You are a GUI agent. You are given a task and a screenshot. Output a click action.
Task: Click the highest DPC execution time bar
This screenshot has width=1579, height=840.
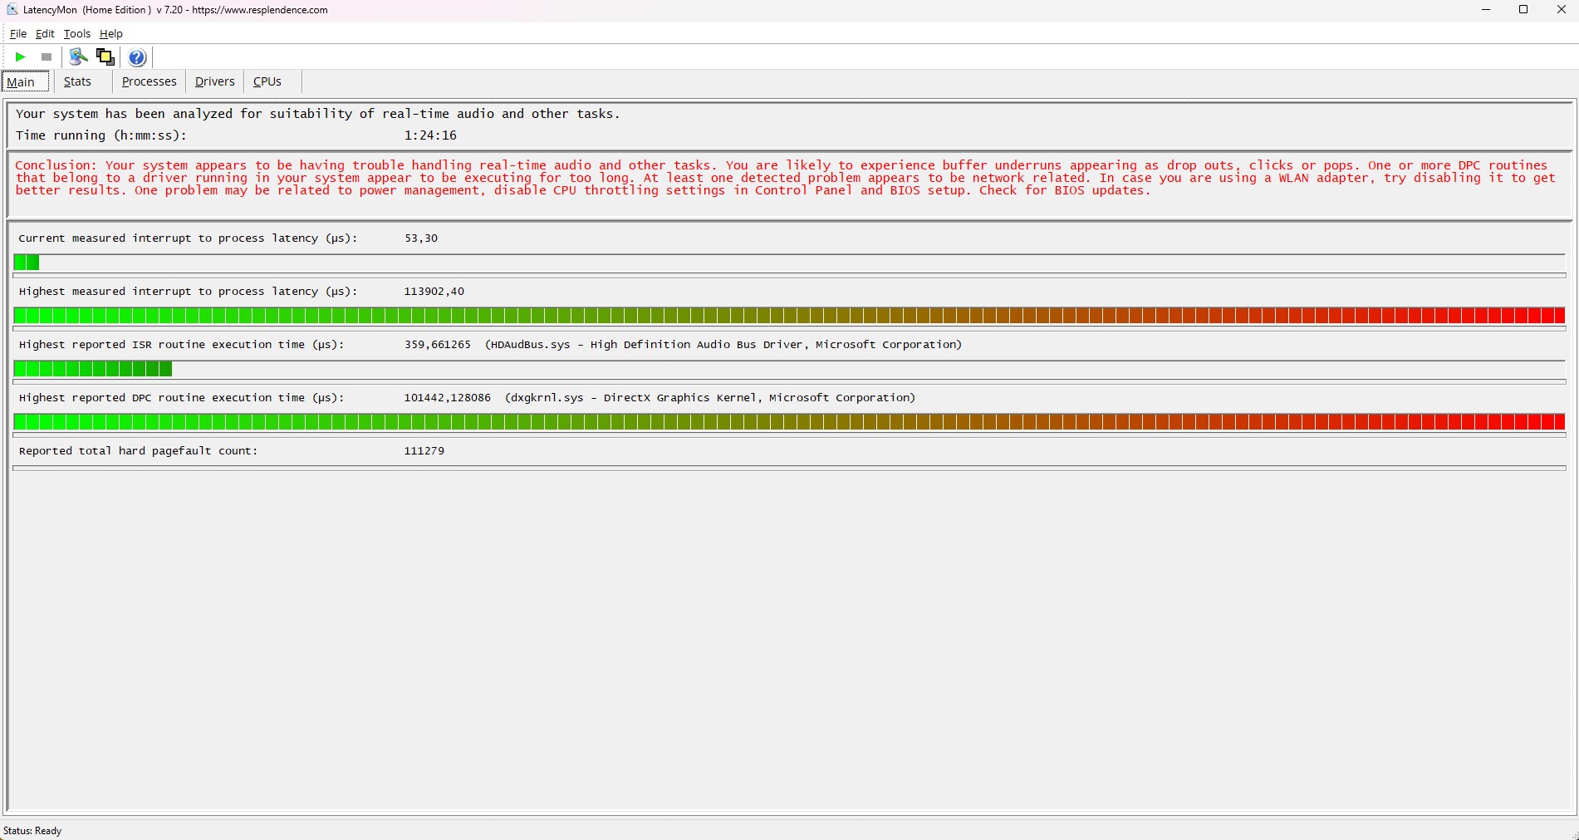point(789,422)
